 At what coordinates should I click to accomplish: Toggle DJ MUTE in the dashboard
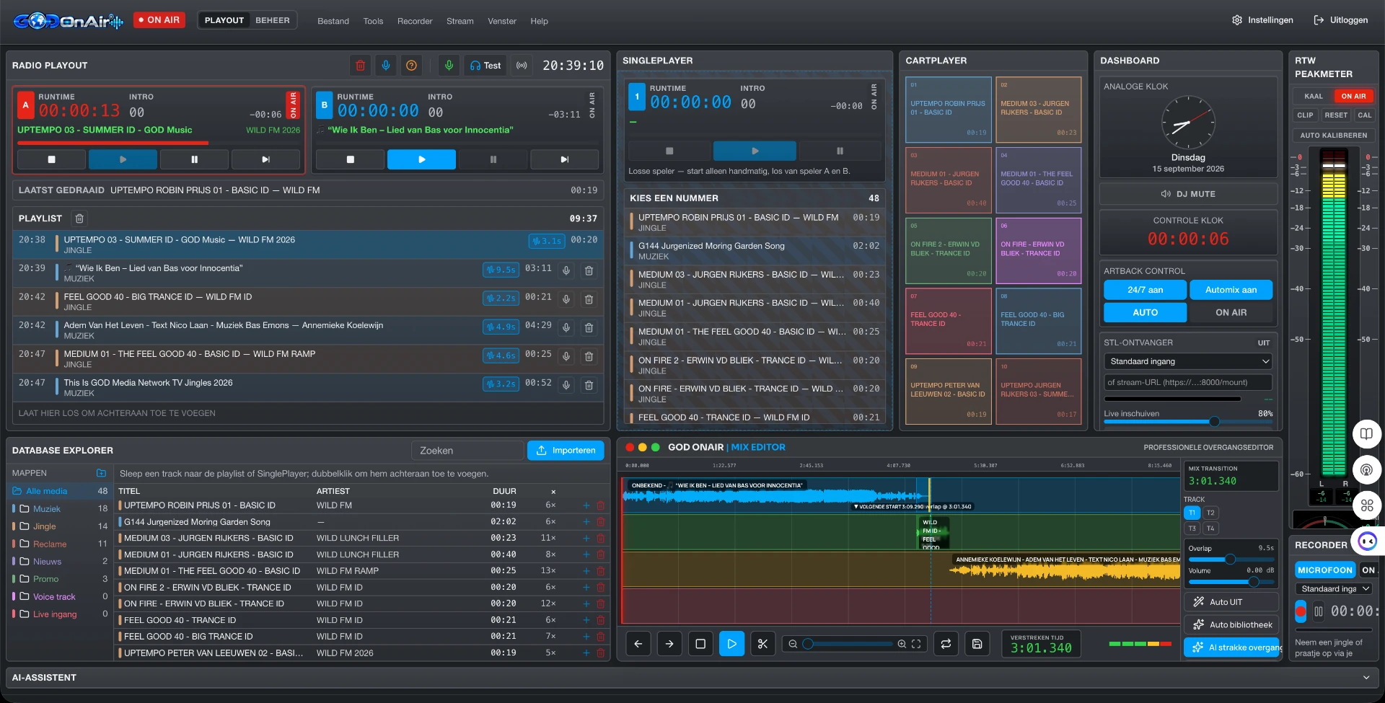pos(1188,194)
